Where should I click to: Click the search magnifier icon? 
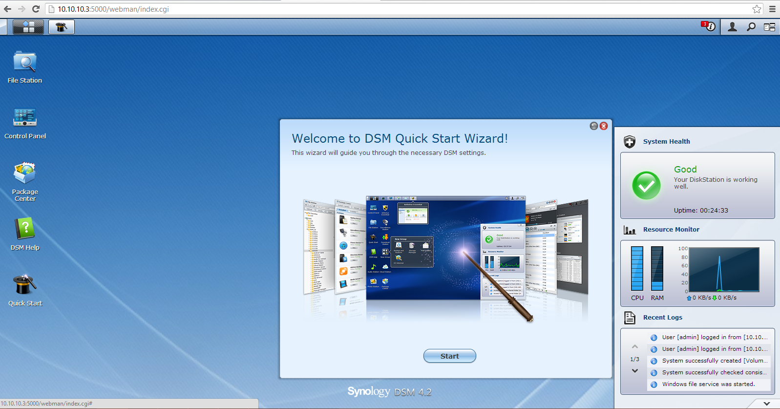[x=751, y=27]
